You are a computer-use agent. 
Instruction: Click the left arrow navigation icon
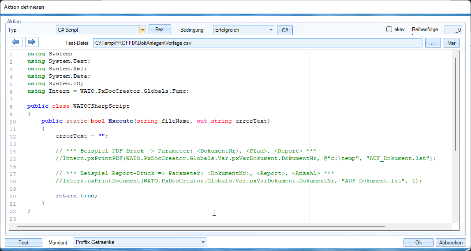16,42
